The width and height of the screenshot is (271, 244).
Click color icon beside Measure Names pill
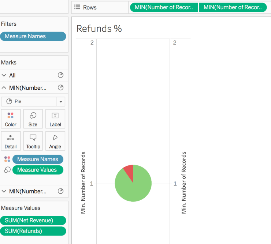coord(7,159)
